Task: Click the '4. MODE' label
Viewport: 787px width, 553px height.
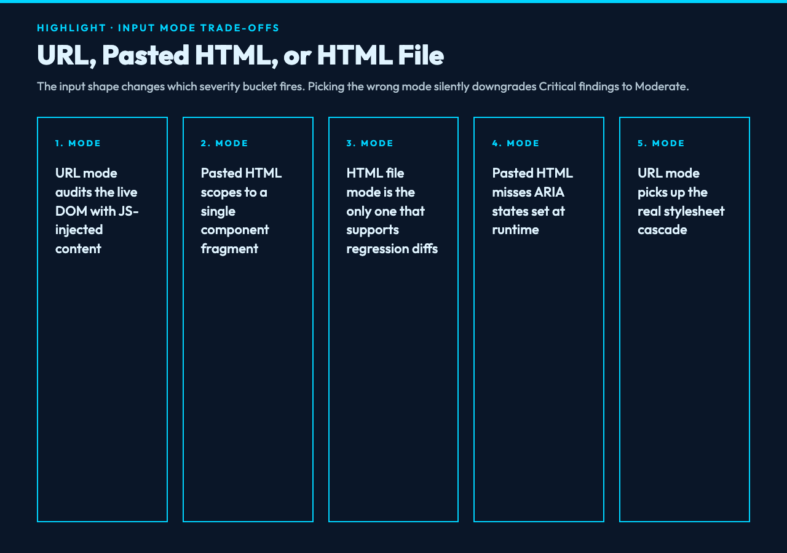Action: pyautogui.click(x=516, y=143)
